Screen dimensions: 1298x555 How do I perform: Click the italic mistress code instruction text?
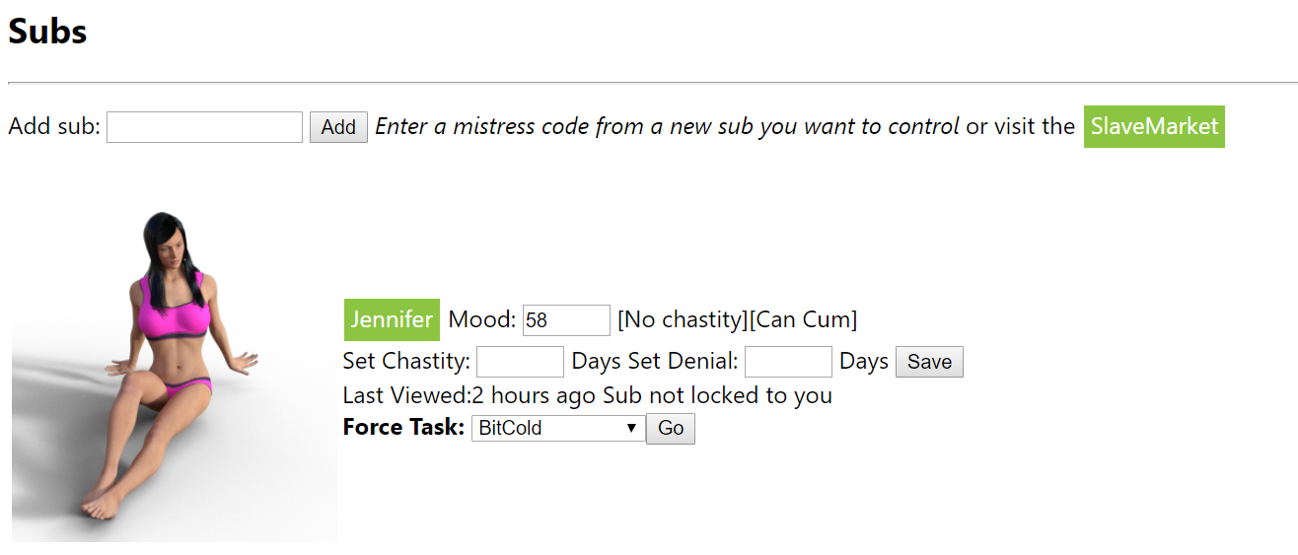(667, 126)
